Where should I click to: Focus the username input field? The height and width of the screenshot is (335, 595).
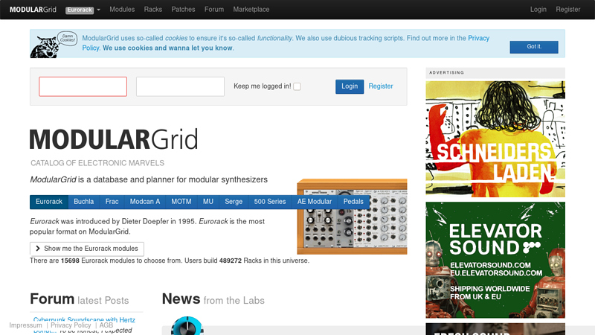83,86
